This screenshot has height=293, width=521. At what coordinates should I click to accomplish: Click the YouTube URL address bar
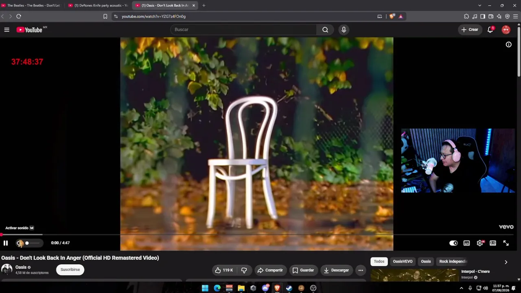pos(244,16)
